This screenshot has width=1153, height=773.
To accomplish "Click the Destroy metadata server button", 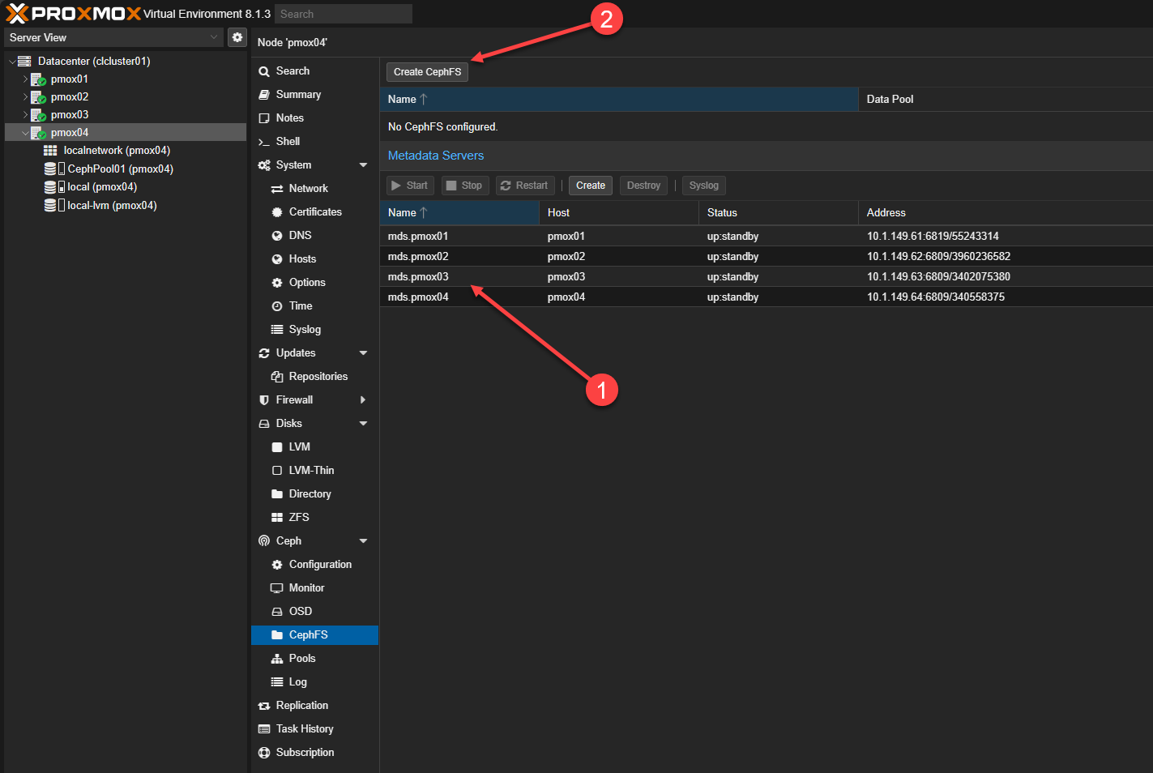I will pyautogui.click(x=643, y=186).
